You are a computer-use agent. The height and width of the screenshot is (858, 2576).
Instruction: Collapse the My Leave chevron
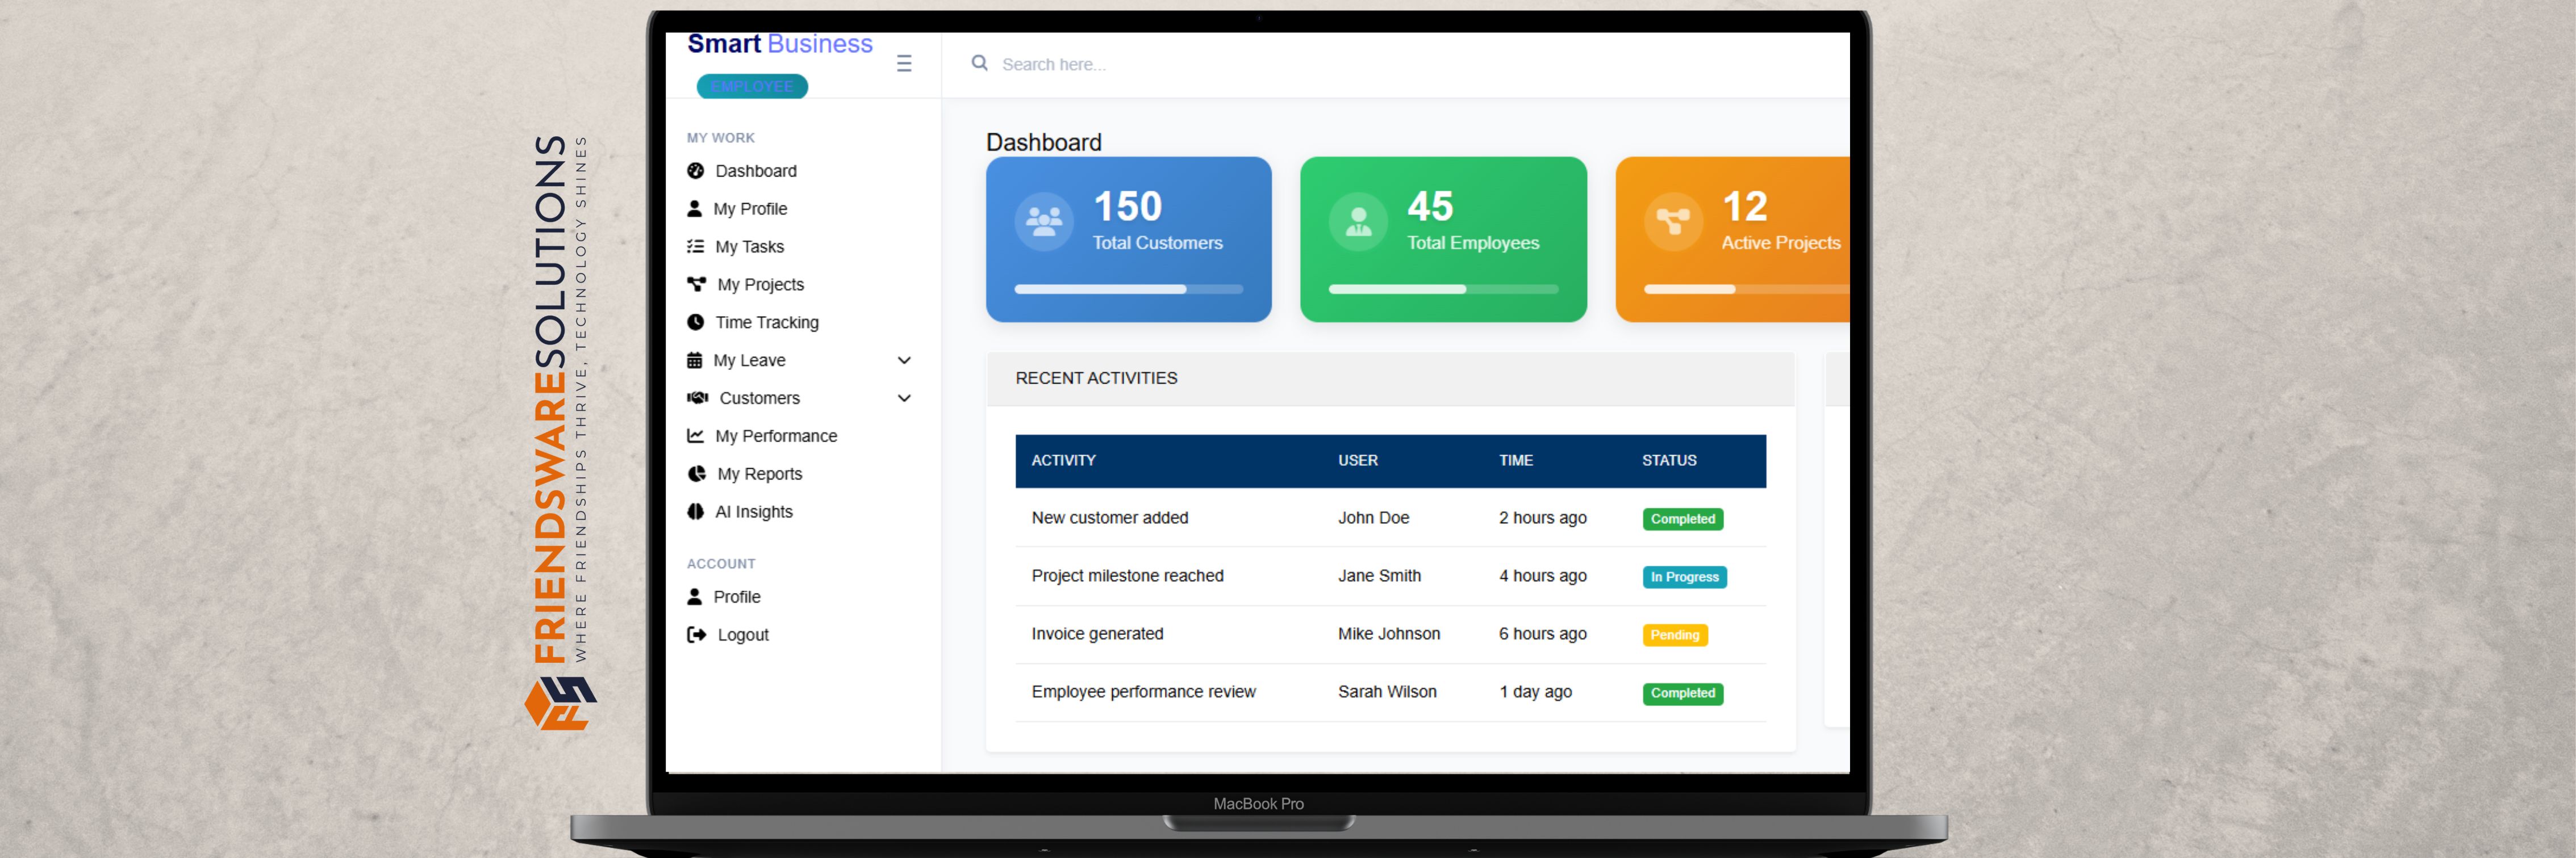(x=905, y=360)
